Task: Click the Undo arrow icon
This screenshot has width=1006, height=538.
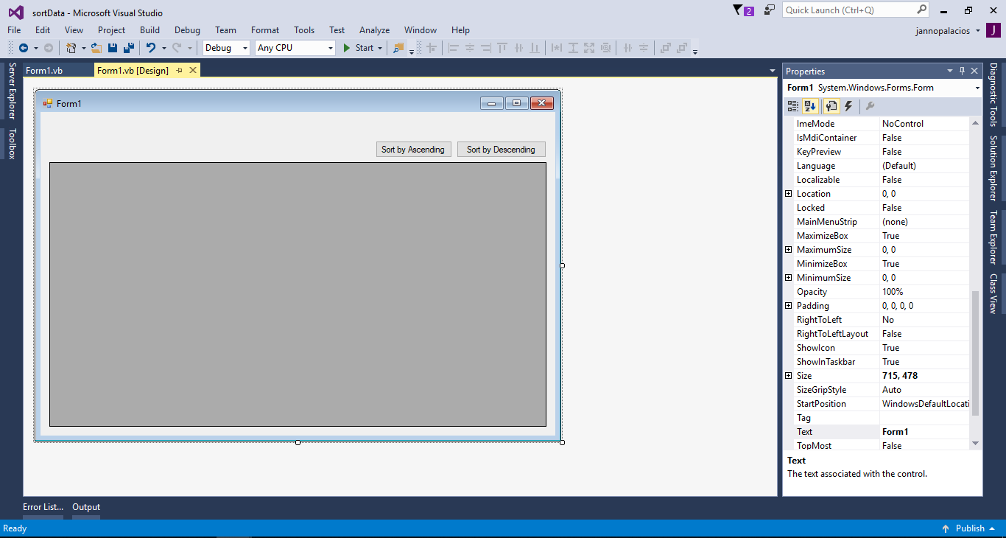Action: click(150, 48)
